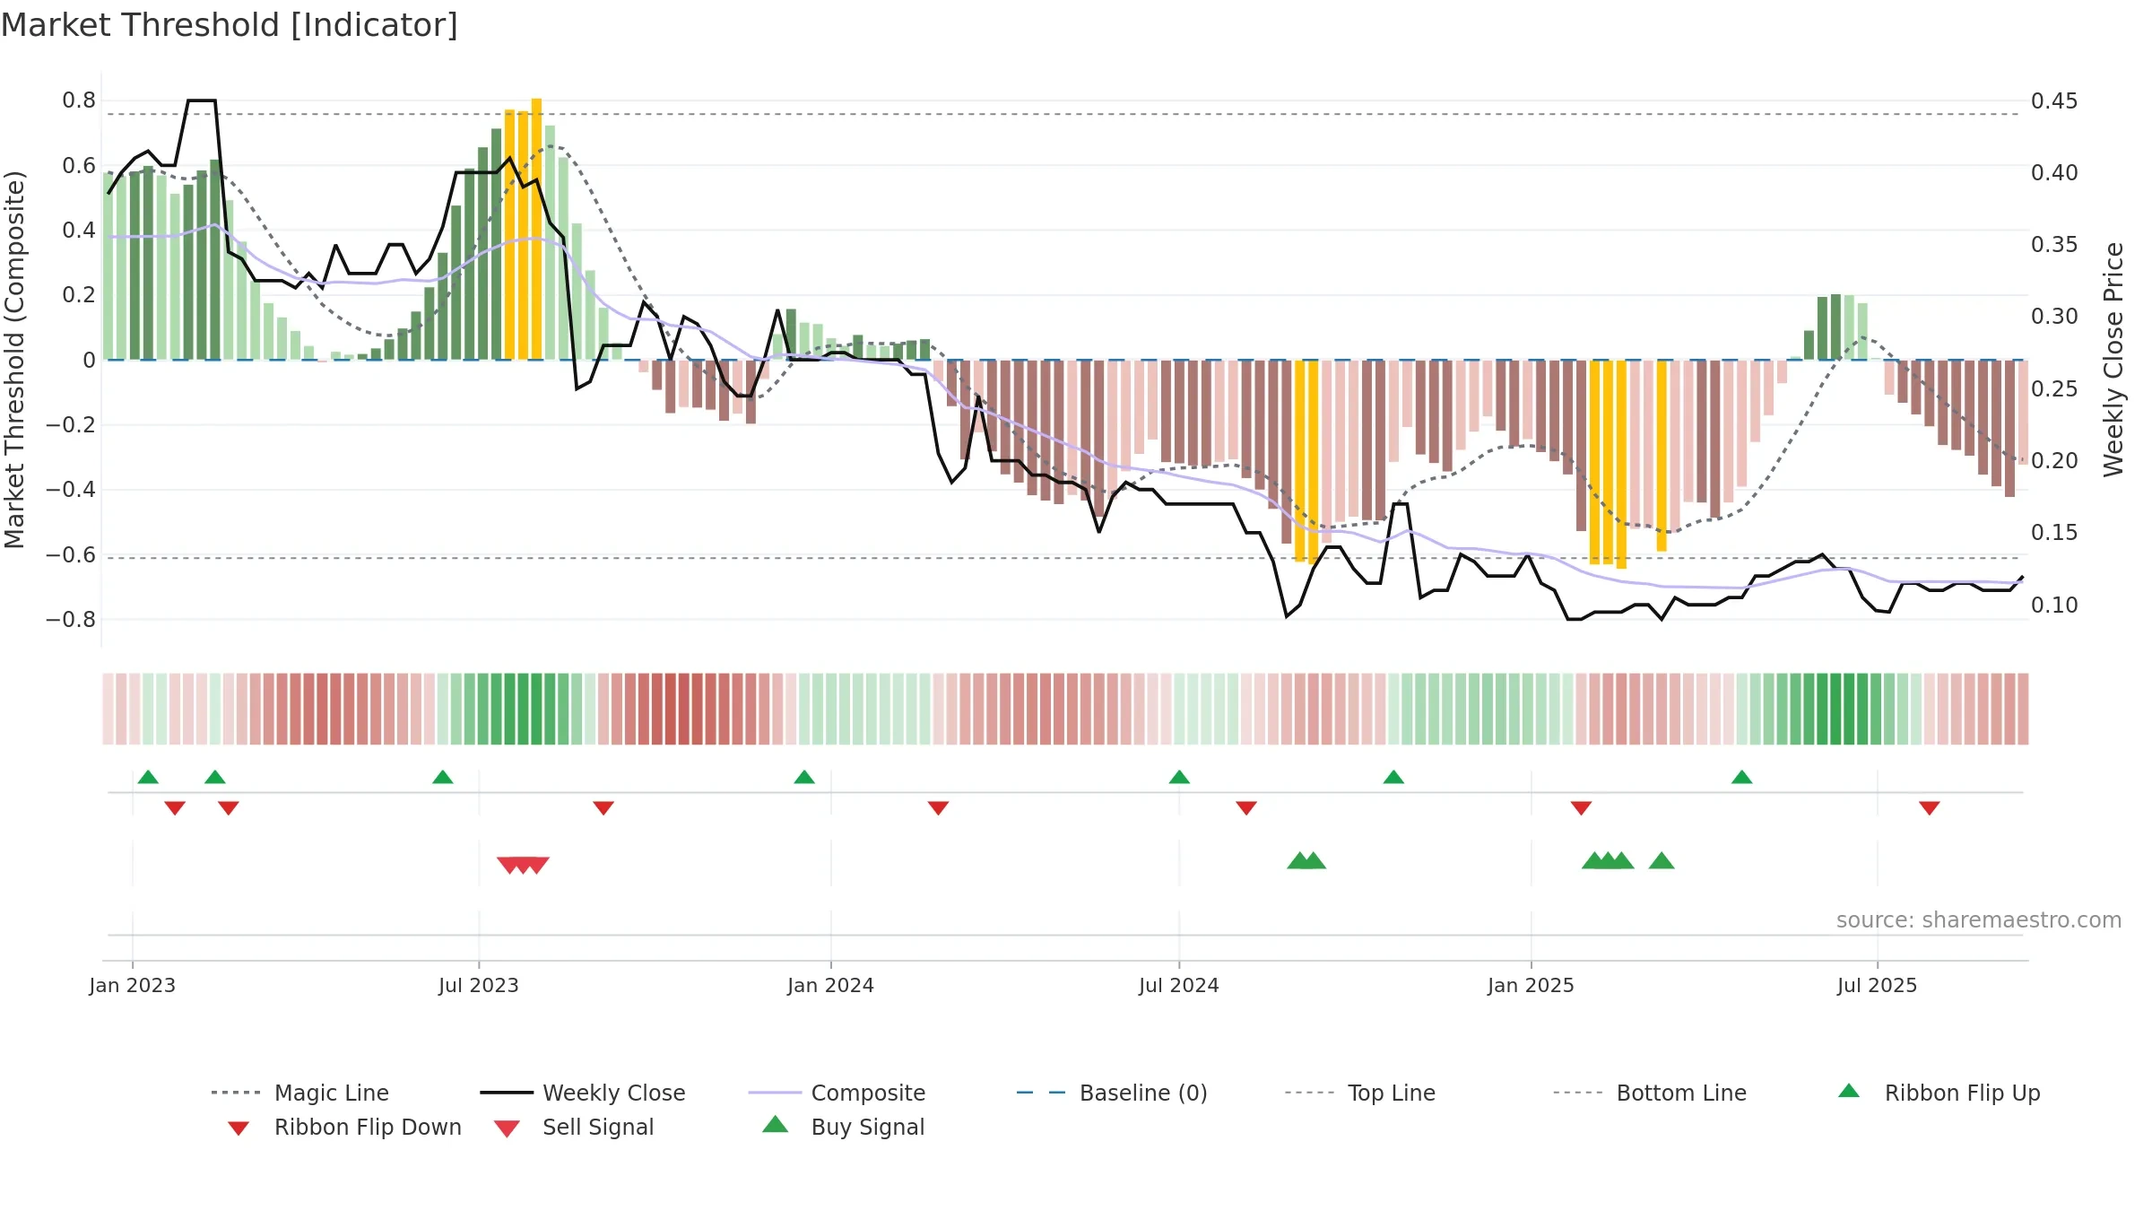The width and height of the screenshot is (2152, 1211).
Task: Toggle Ribbon Flip Down legend entry
Action: tap(343, 1127)
